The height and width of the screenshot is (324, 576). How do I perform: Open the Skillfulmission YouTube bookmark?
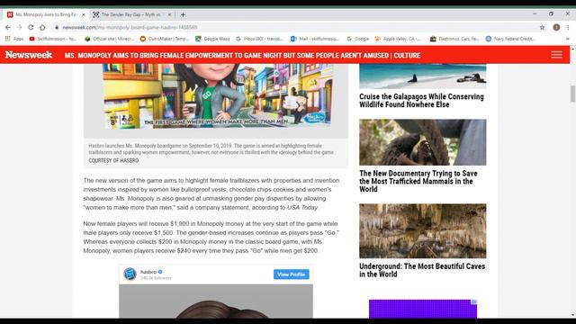(x=53, y=39)
